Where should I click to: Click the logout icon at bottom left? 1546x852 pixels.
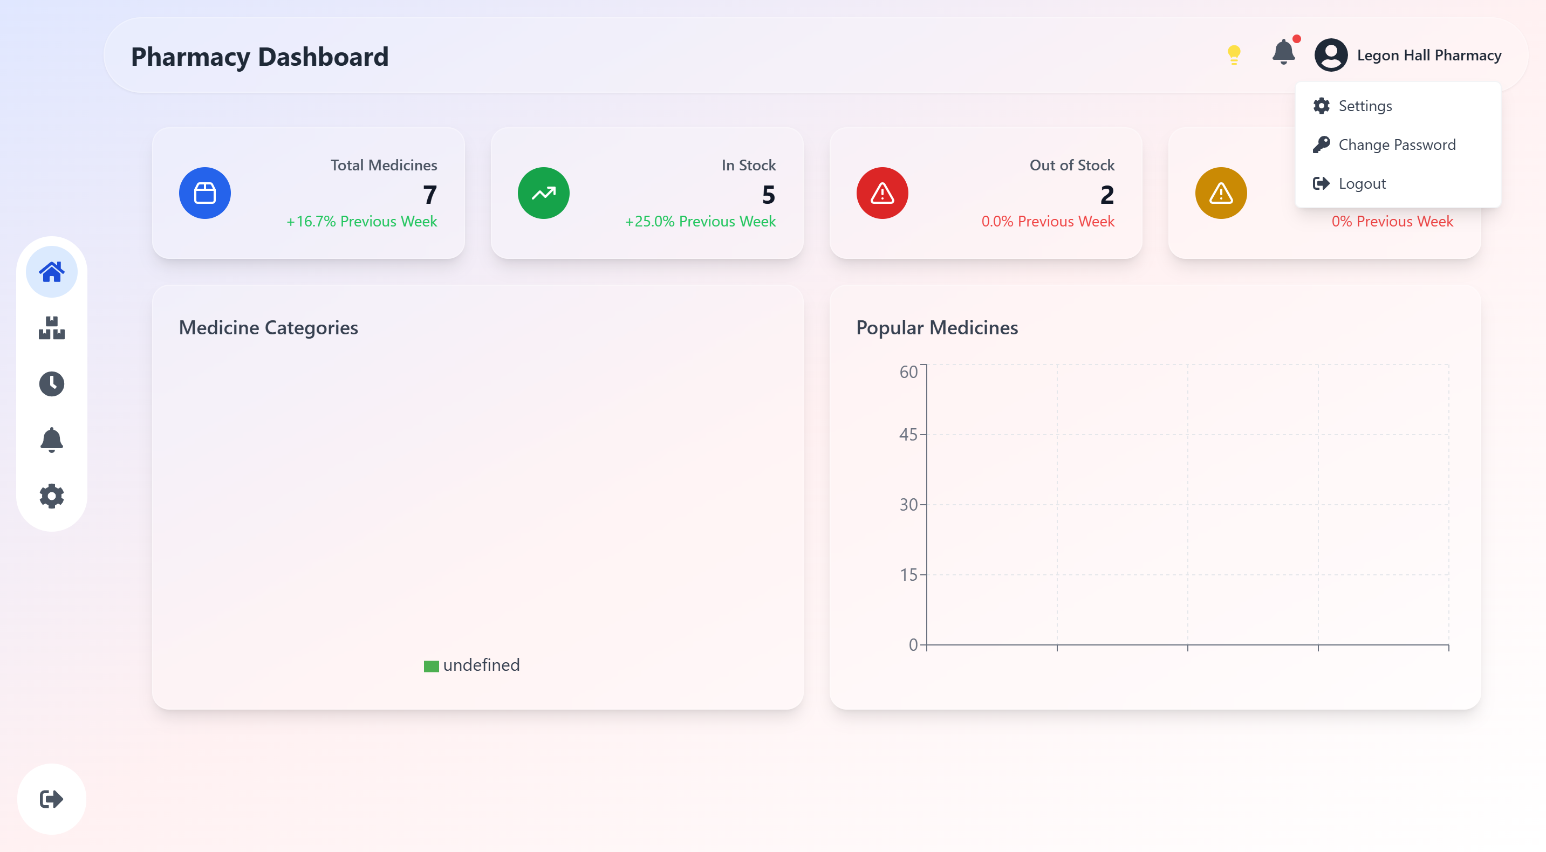click(52, 799)
